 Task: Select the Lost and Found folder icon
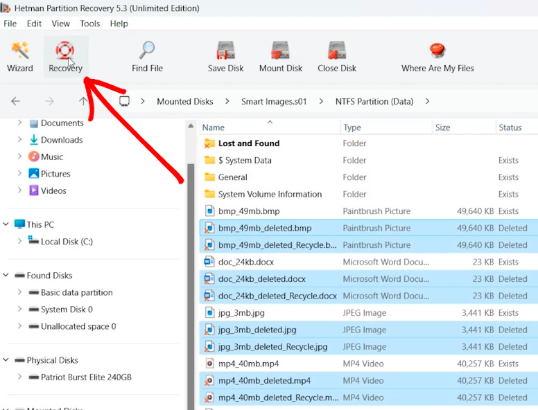(209, 143)
